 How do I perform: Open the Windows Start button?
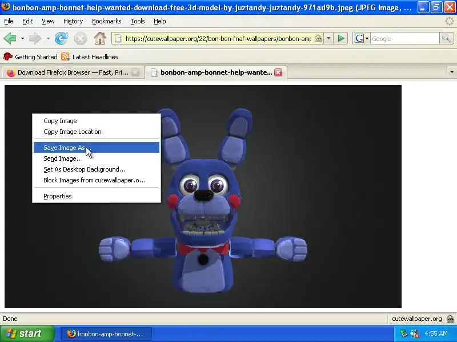(27, 333)
